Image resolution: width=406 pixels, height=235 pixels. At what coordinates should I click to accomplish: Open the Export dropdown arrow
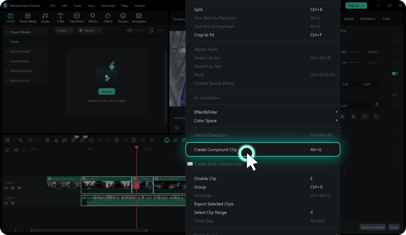click(363, 6)
